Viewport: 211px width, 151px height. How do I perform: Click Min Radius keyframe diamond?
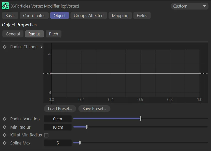[5, 127]
